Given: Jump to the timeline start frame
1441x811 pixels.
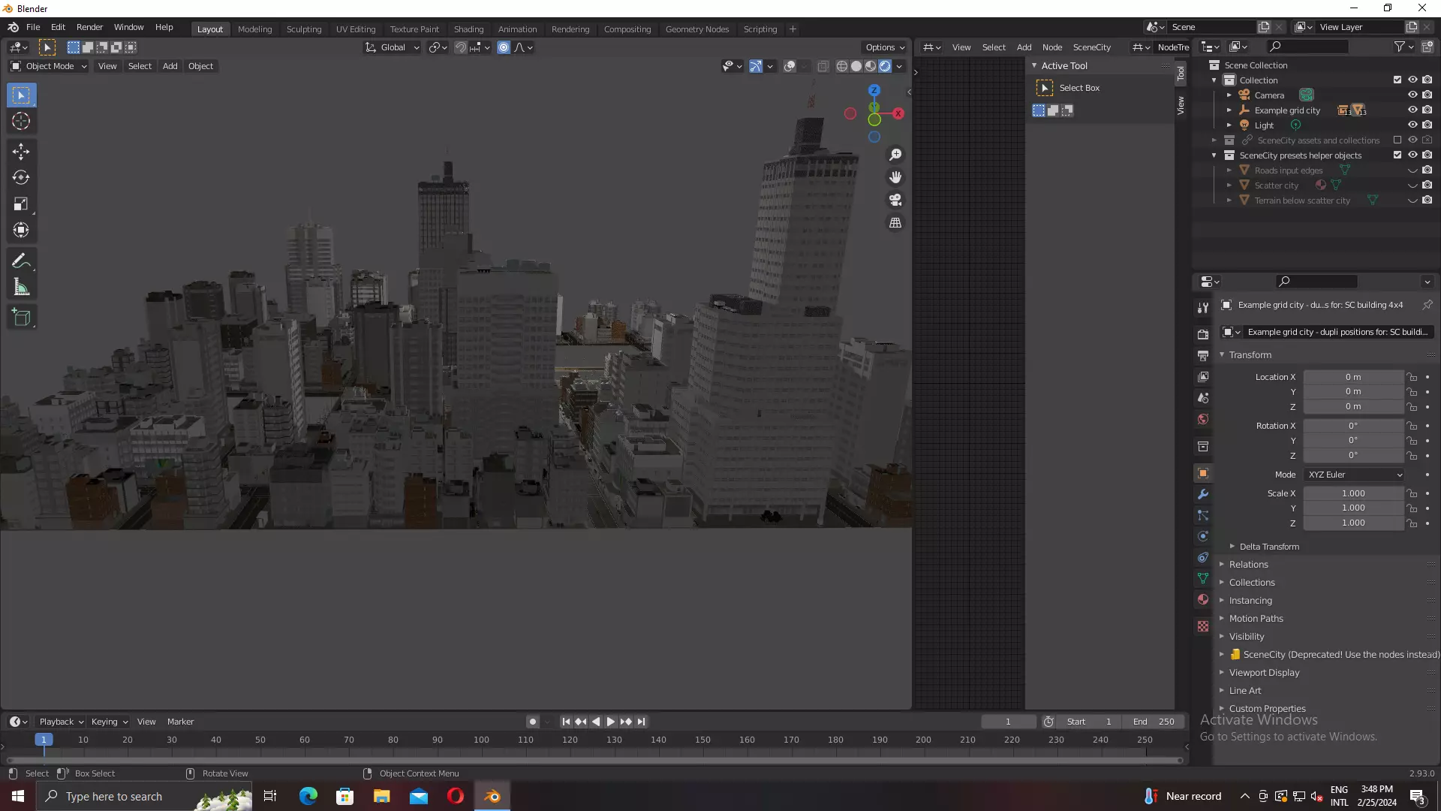Looking at the screenshot, I should pyautogui.click(x=566, y=722).
